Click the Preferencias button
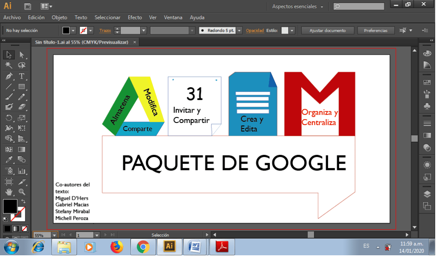The image size is (436, 257). click(x=375, y=31)
